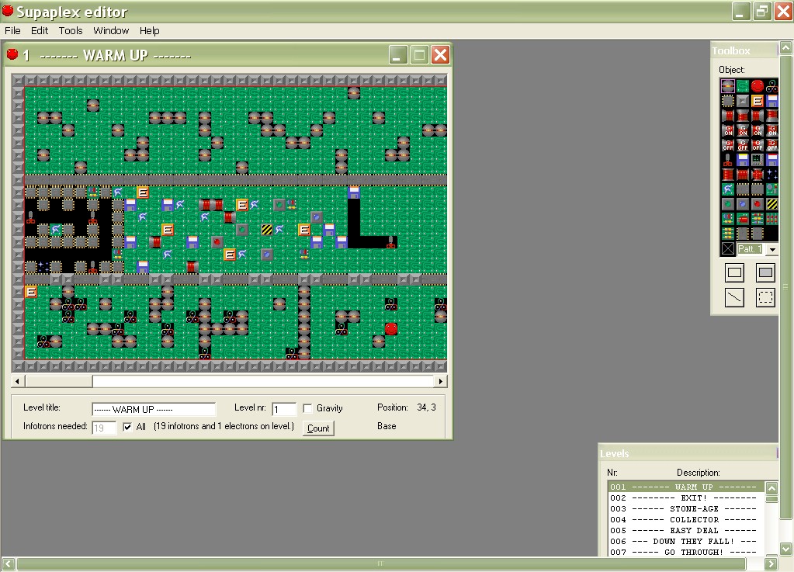Select level 005 EASY DEAL in Levels list
Screen dimensions: 794x572
click(685, 531)
